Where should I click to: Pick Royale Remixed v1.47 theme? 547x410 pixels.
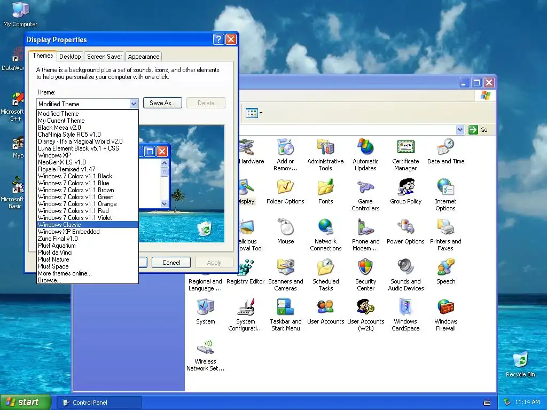(88, 169)
